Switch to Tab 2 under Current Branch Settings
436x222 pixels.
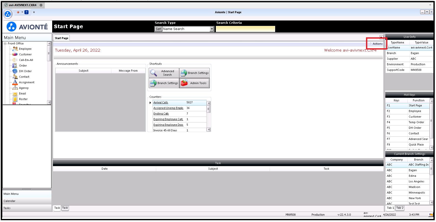400,208
